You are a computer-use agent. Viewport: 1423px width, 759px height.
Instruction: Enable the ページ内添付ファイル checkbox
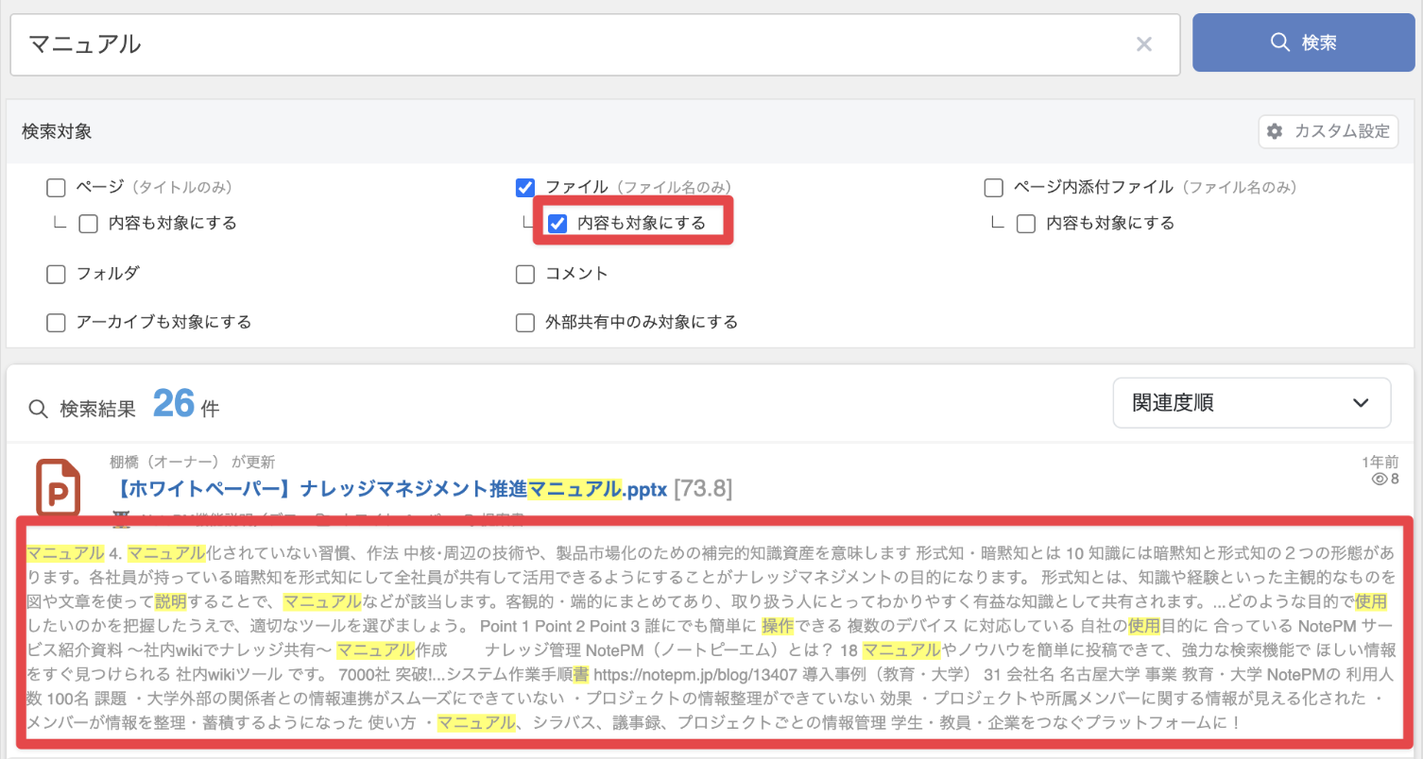point(993,188)
